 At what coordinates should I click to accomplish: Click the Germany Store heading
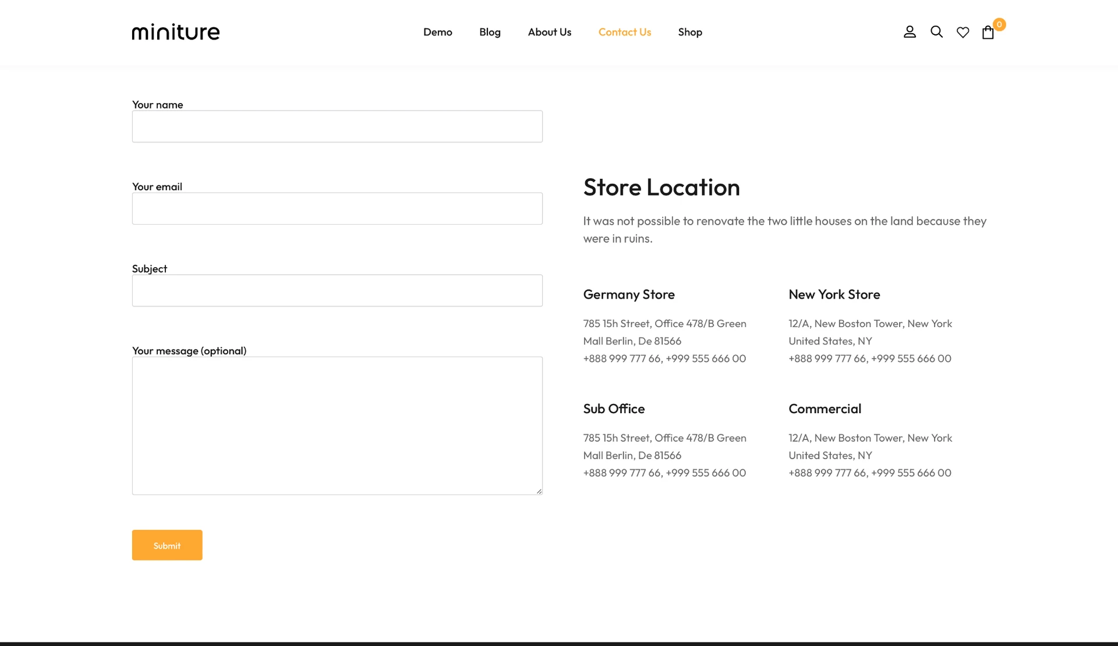(x=629, y=294)
